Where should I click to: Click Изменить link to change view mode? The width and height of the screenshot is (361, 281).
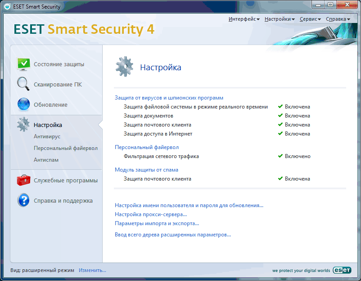[x=92, y=270]
